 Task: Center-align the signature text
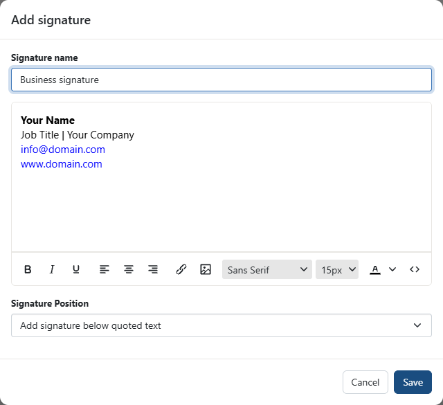click(129, 269)
